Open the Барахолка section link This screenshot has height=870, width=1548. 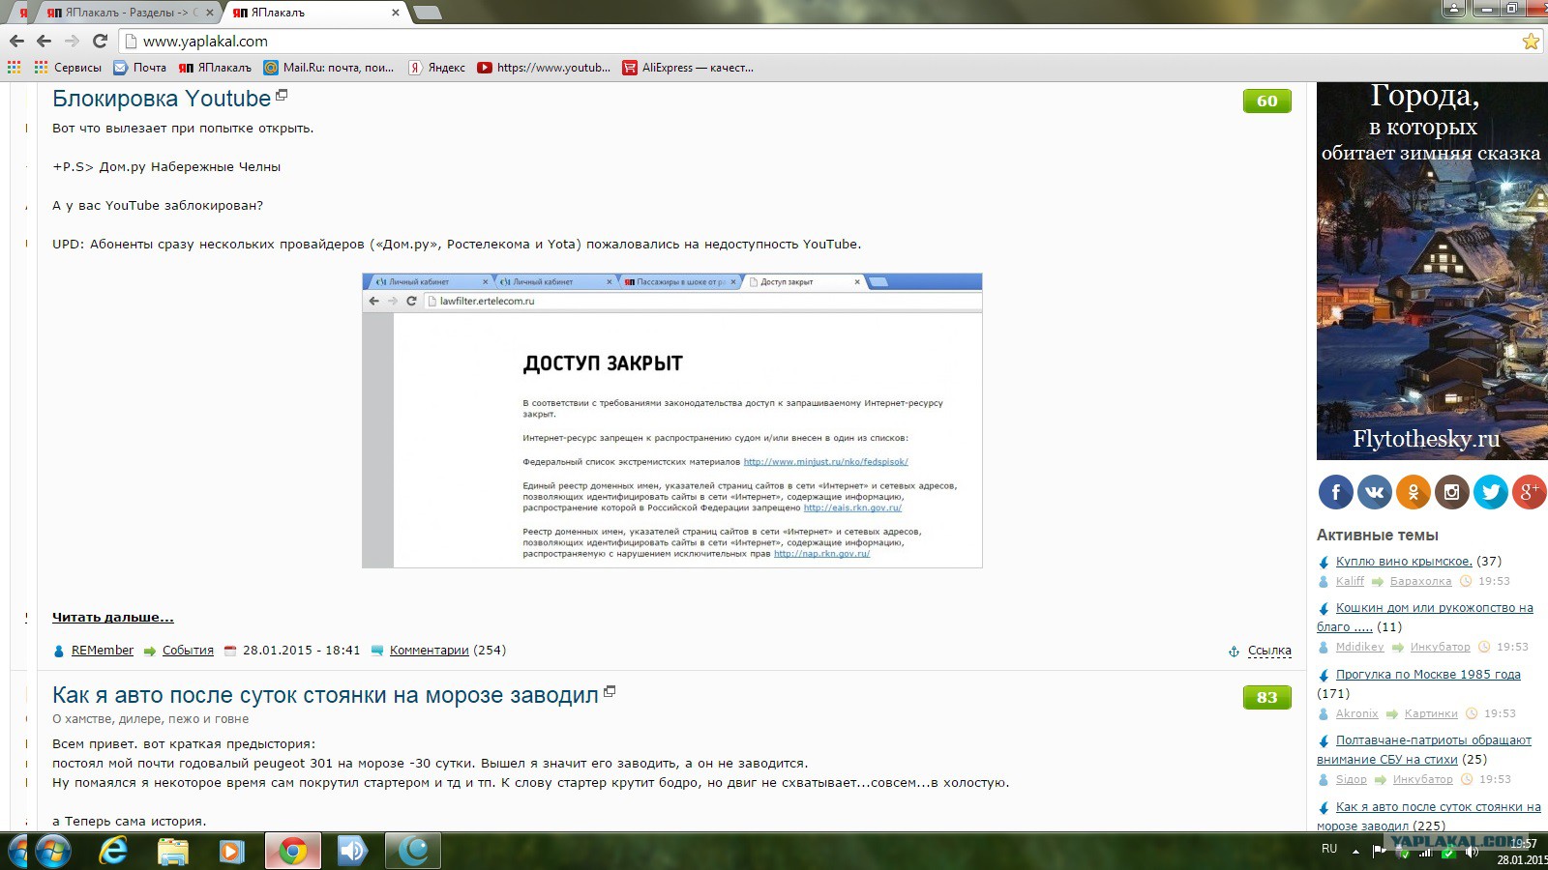[1420, 581]
